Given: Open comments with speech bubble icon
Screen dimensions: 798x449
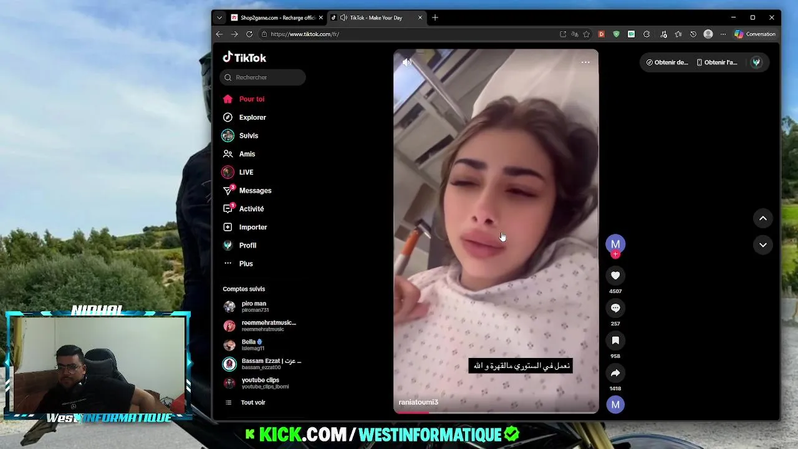Looking at the screenshot, I should pos(615,308).
